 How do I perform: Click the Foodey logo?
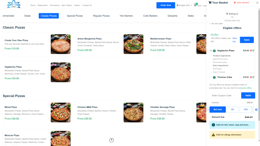click(14, 4)
